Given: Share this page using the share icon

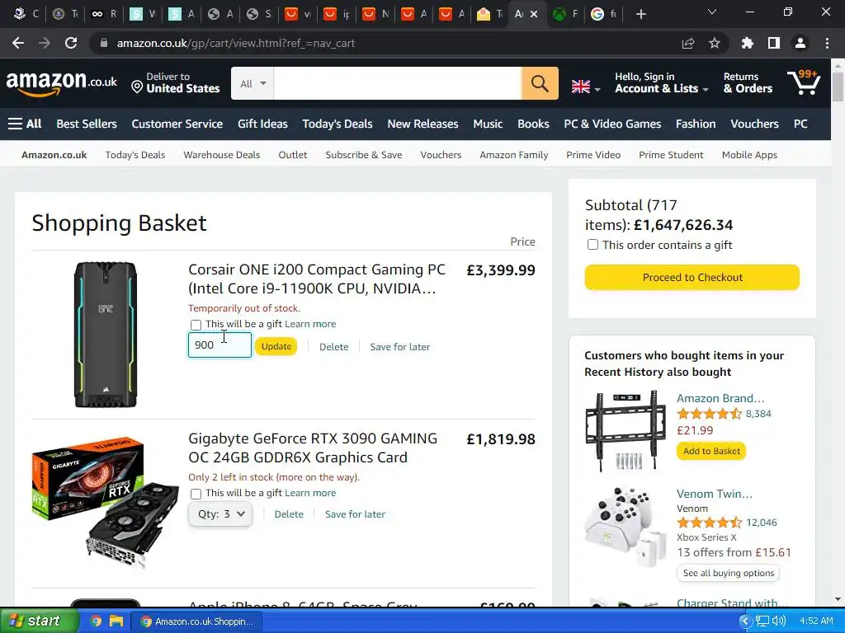Looking at the screenshot, I should tap(688, 43).
